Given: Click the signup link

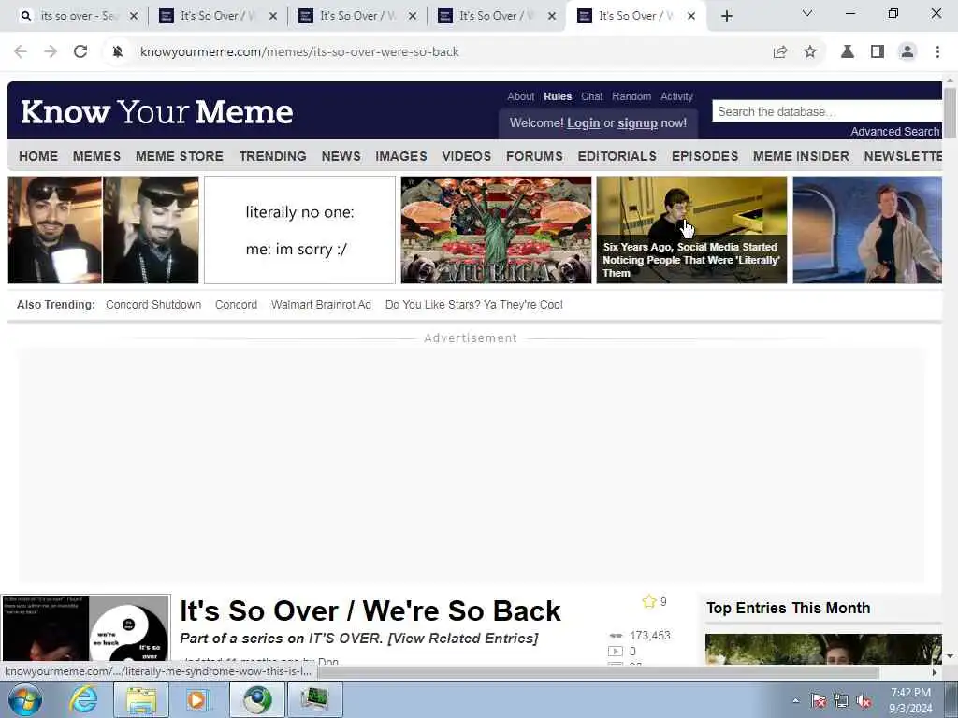Looking at the screenshot, I should pyautogui.click(x=637, y=122).
